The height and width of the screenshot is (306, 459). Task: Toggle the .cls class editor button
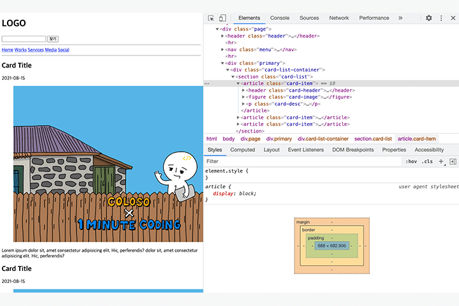(x=427, y=161)
